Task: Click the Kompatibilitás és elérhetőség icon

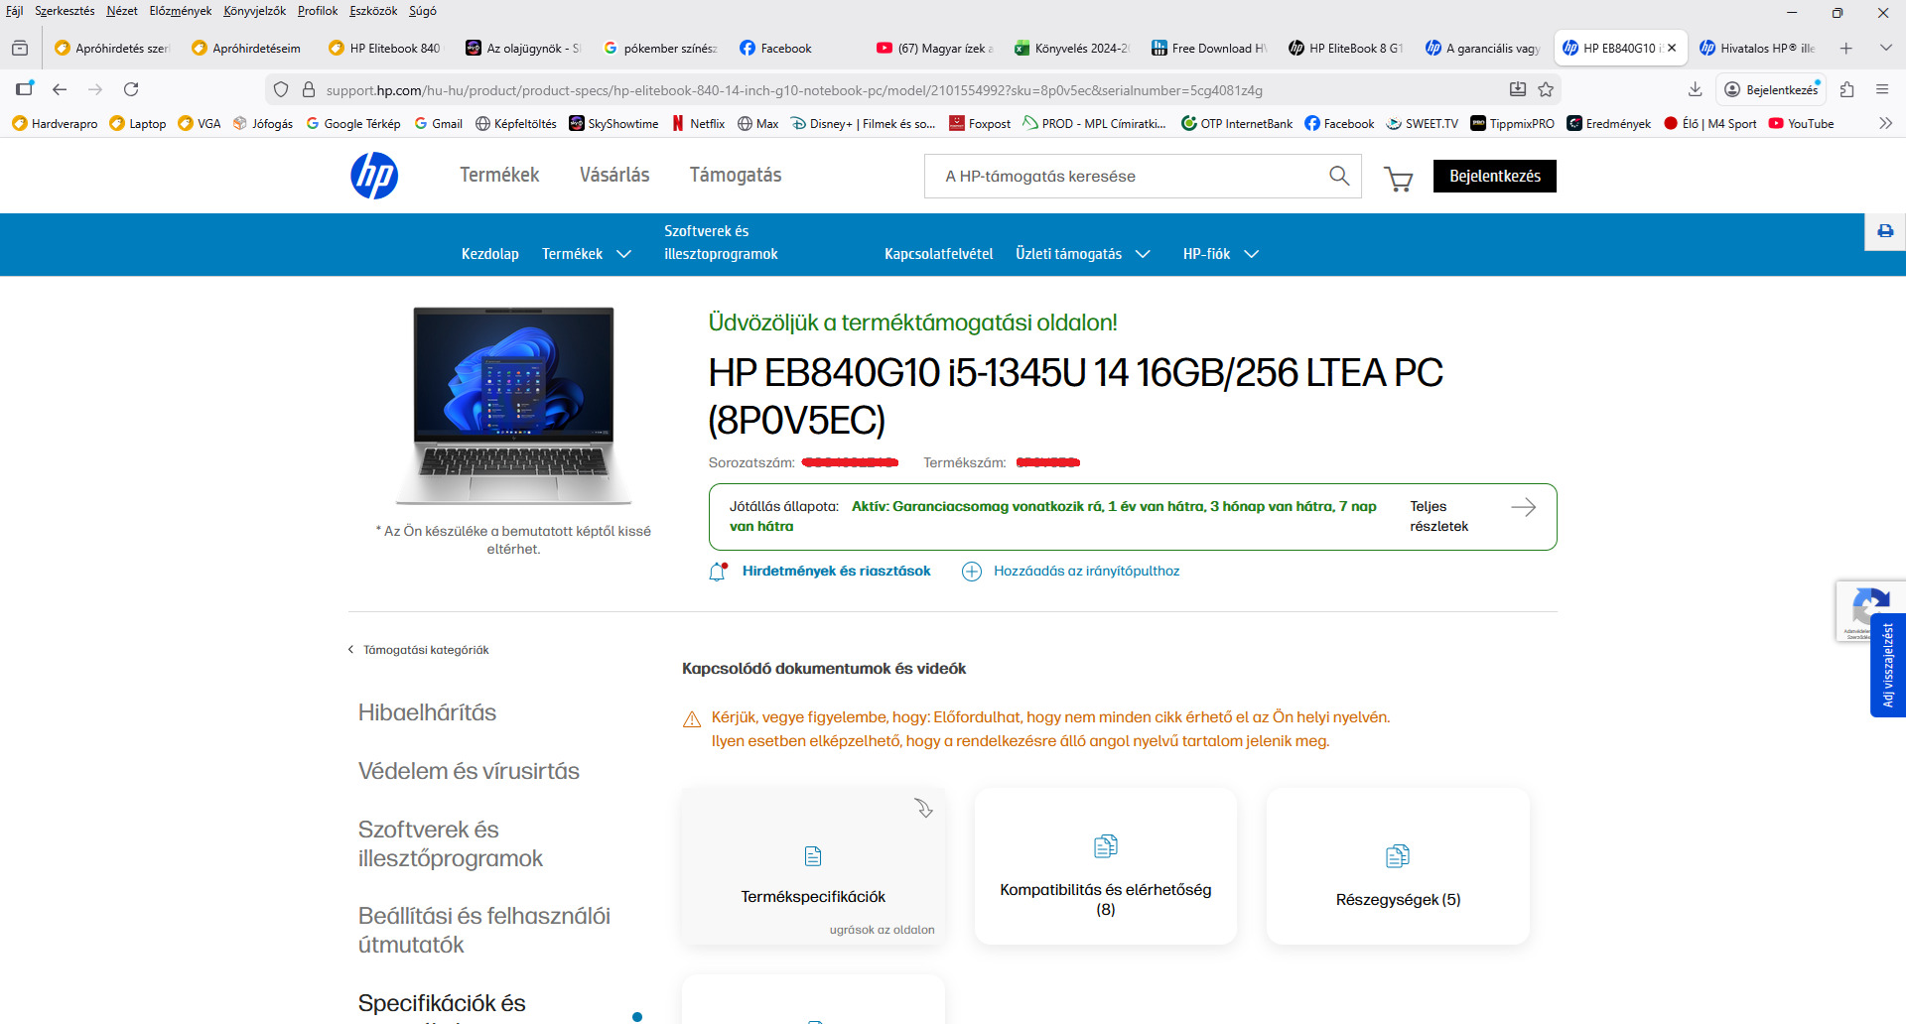Action: click(1106, 846)
